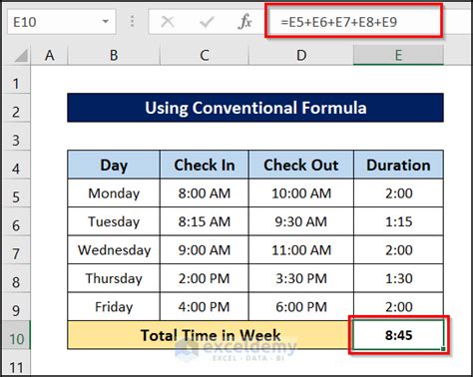Select the '4:00 PM' check-in cell
The image size is (473, 377).
coord(205,307)
